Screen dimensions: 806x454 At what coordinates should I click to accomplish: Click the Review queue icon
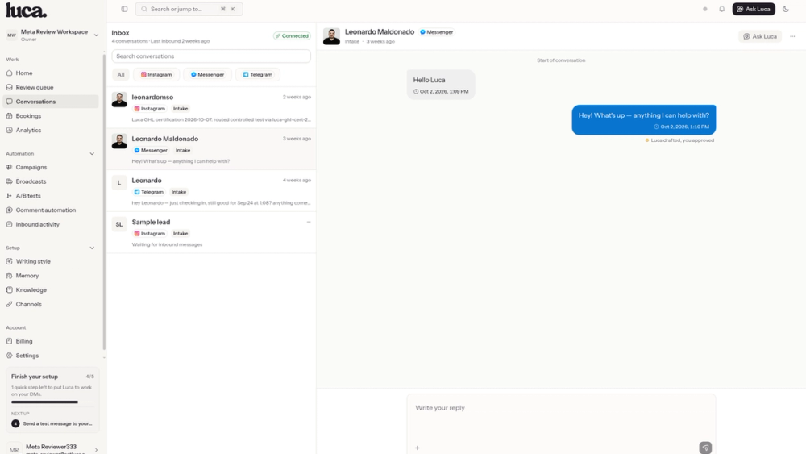pyautogui.click(x=9, y=87)
